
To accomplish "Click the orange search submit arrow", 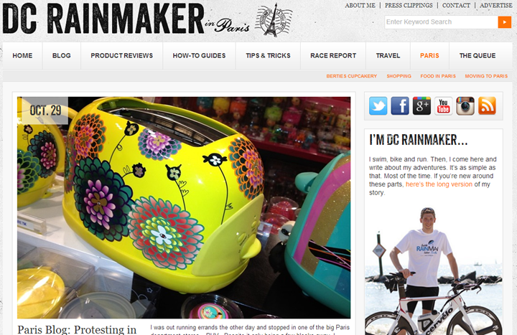I will point(505,22).
